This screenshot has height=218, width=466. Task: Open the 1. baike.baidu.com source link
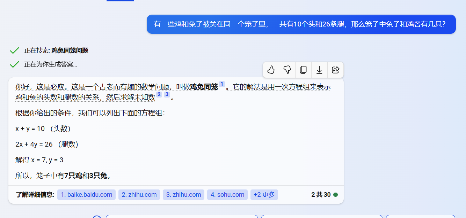86,195
